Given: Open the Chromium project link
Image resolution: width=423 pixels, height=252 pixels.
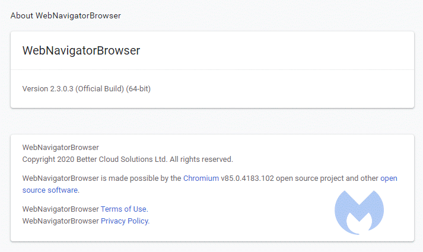Looking at the screenshot, I should click(201, 178).
